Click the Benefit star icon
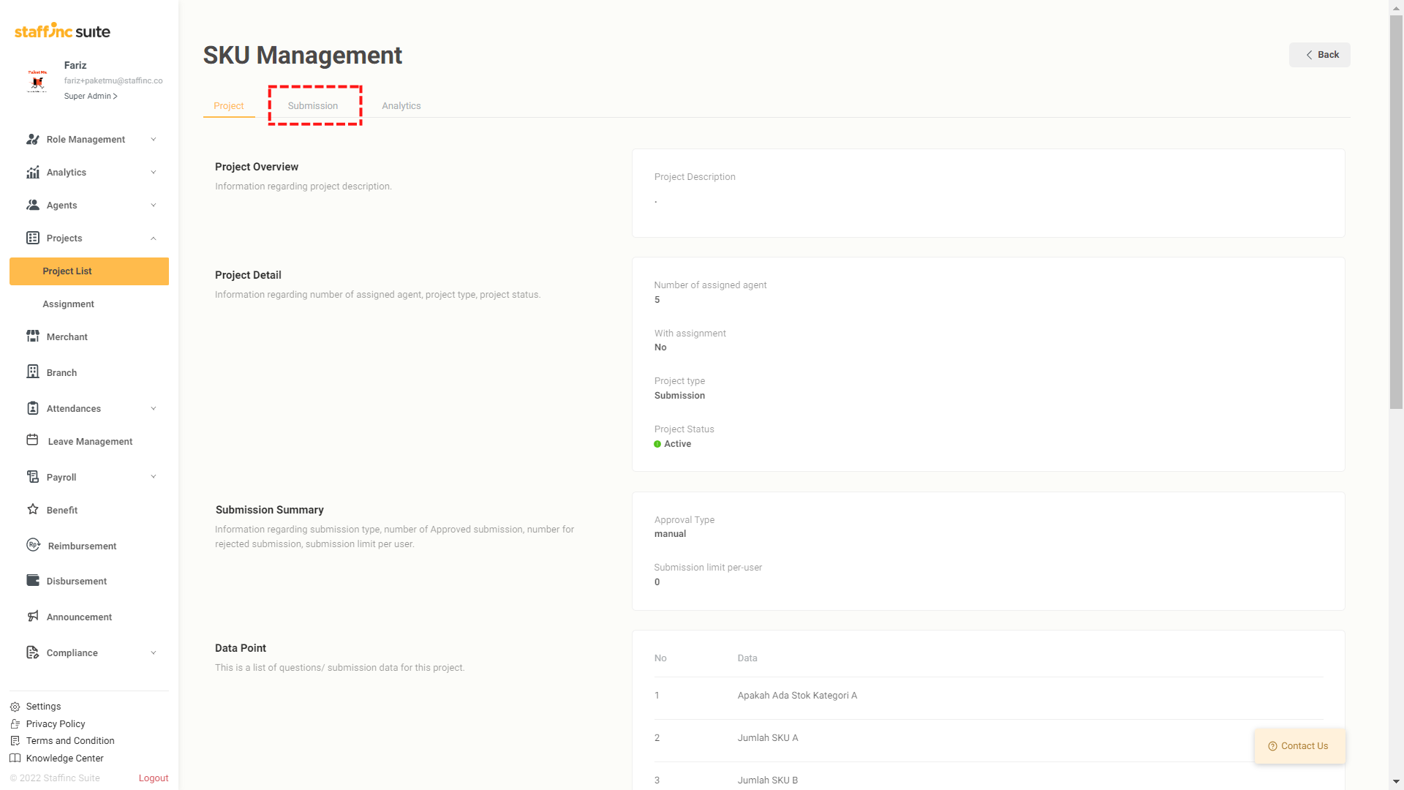Viewport: 1404px width, 790px height. 33,509
